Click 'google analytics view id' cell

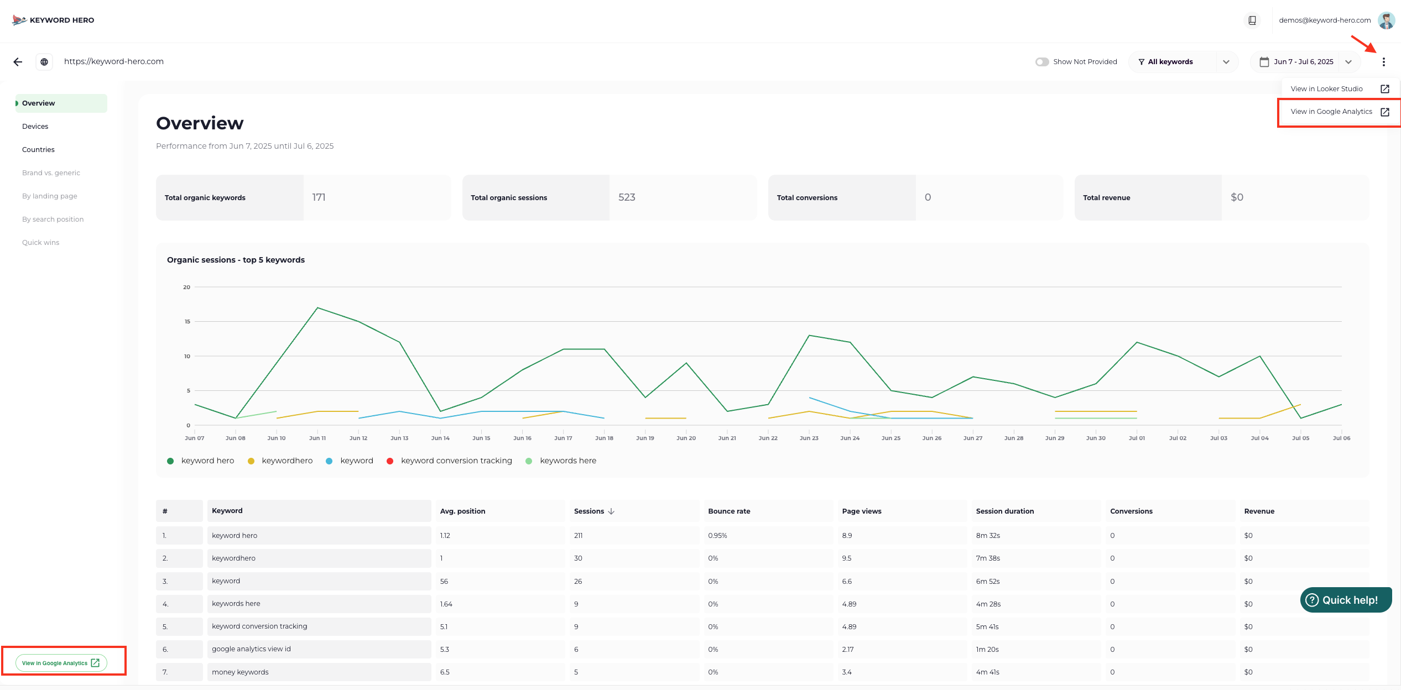[x=319, y=649]
